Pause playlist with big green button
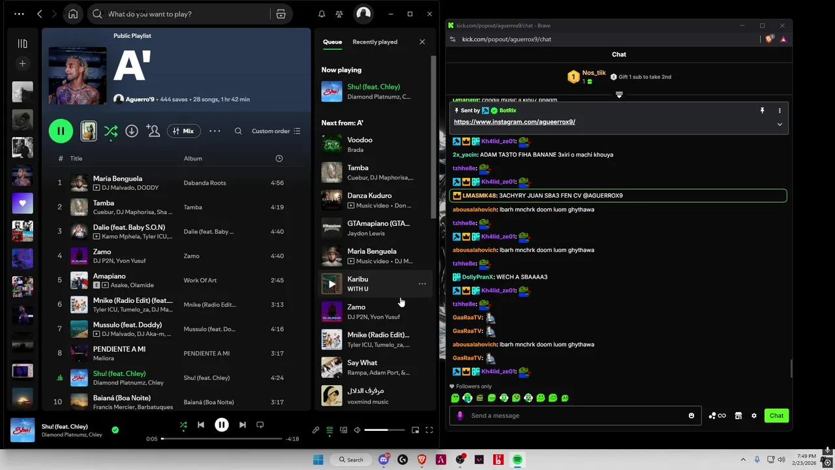The image size is (835, 470). click(x=61, y=131)
